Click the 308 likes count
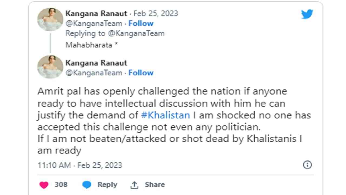This screenshot has width=346, height=195. (x=61, y=185)
